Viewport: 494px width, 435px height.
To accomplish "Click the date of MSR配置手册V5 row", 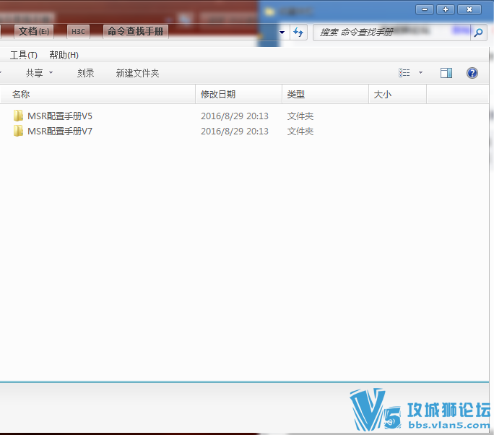I will 235,116.
